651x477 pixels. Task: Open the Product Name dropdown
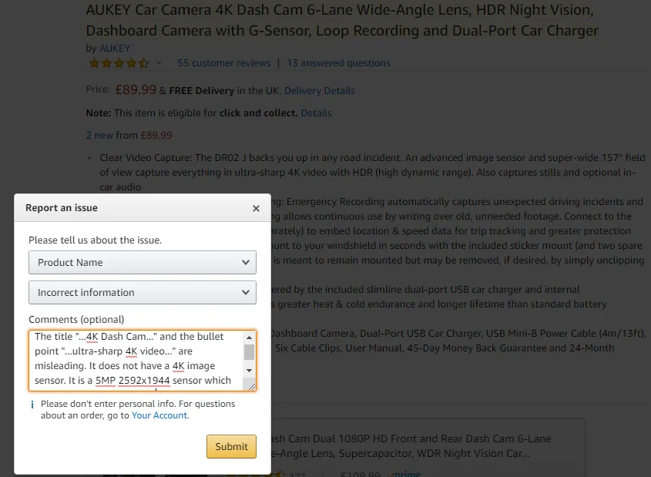143,263
